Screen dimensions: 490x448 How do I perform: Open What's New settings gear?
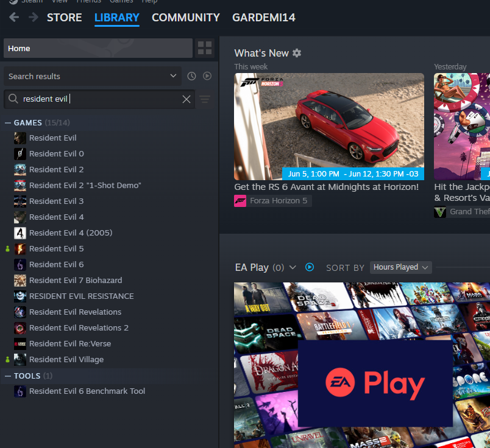pyautogui.click(x=297, y=53)
